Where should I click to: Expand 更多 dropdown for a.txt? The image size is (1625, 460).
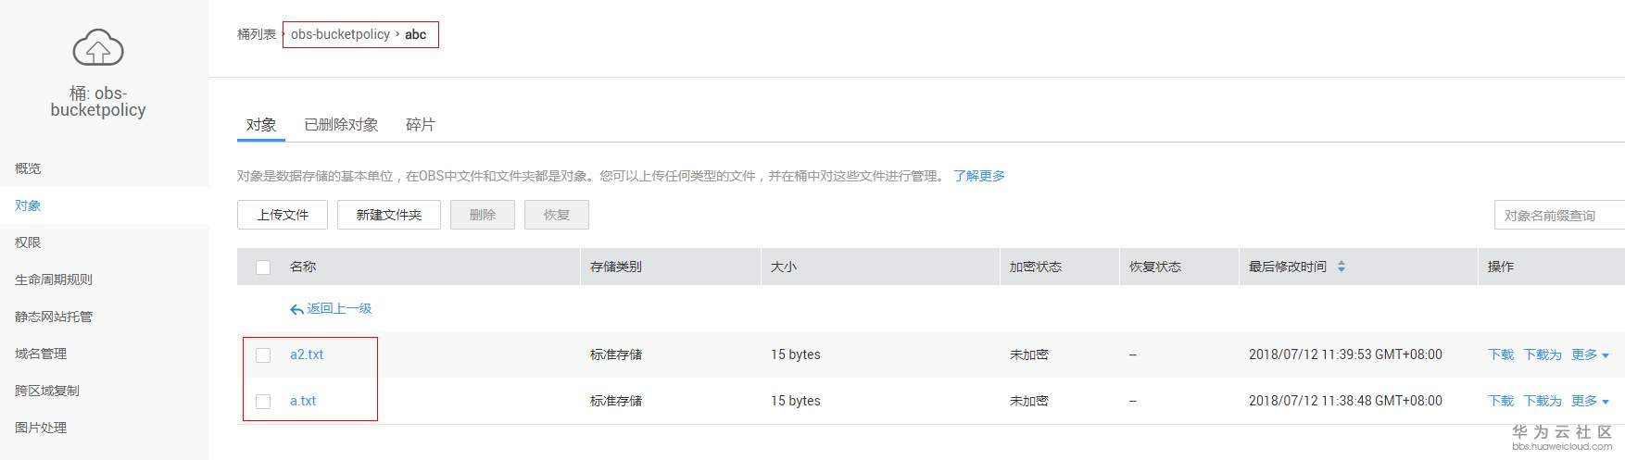[1590, 401]
